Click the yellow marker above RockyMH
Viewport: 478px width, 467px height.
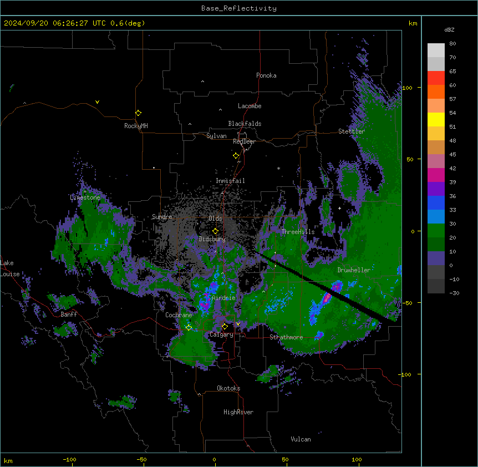[x=138, y=113]
